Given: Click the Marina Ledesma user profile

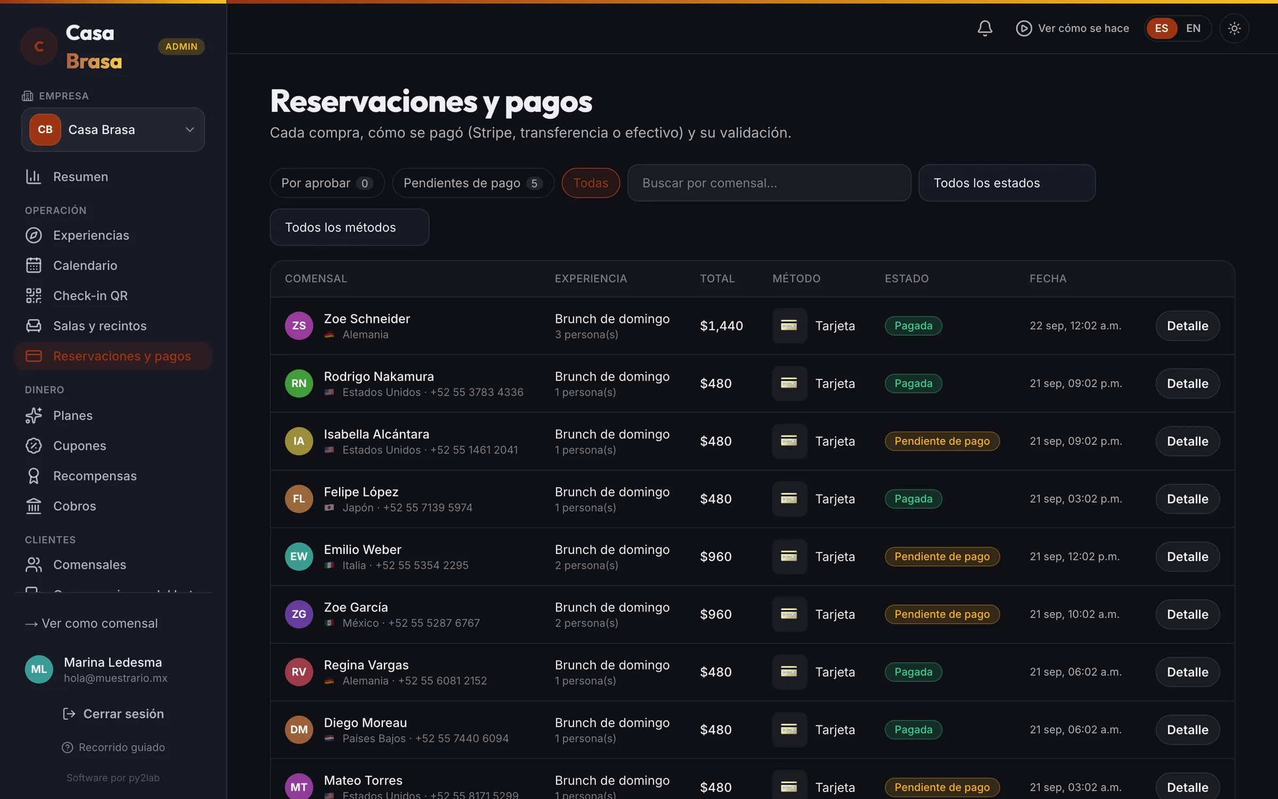Looking at the screenshot, I should (x=96, y=670).
